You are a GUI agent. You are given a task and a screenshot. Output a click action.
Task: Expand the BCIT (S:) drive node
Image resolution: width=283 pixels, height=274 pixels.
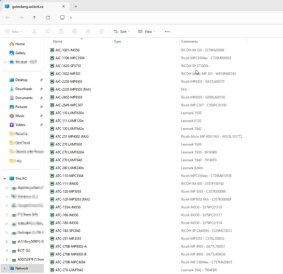click(7, 250)
